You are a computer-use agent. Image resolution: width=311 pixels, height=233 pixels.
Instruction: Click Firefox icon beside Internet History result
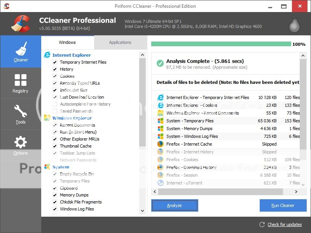161,152
